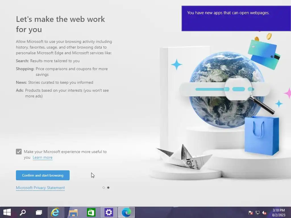Click the muted volume tray icon
The image size is (291, 218).
pyautogui.click(x=264, y=212)
